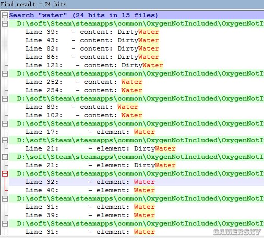Select file path row above Line 39 content DirtyWater
This screenshot has height=238, width=264.
point(137,23)
